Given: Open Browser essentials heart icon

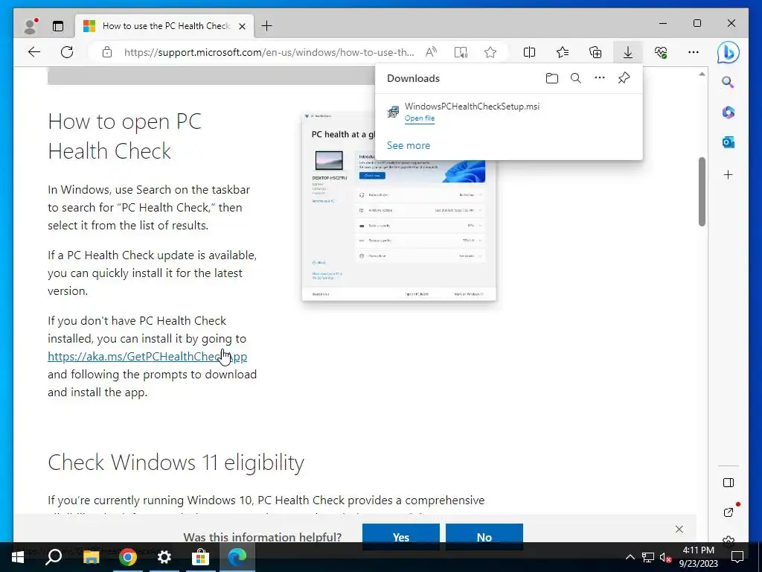Looking at the screenshot, I should tap(661, 52).
